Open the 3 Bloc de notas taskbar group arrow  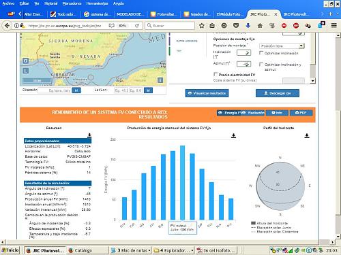(x=149, y=250)
